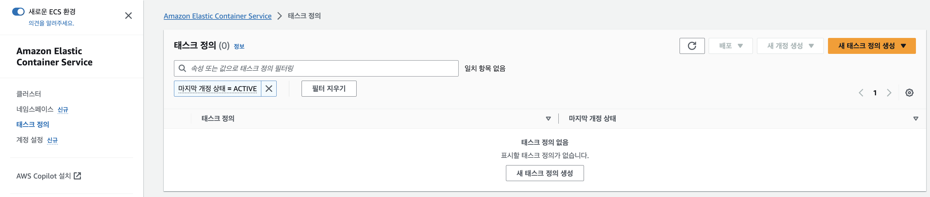Refresh the task definitions list
Image resolution: width=930 pixels, height=197 pixels.
[x=692, y=46]
